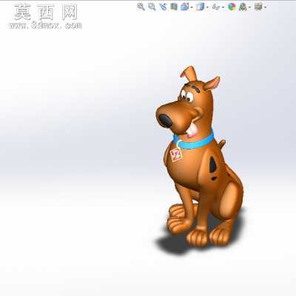Viewport: 296px width, 296px height.
Task: Open Edit Appearance color ball
Action: click(x=232, y=7)
